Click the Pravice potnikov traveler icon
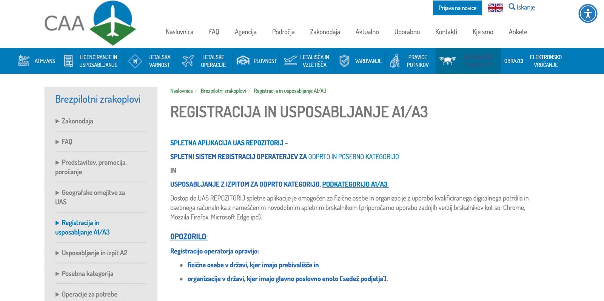Viewport: 604px width, 301px height. pos(395,61)
